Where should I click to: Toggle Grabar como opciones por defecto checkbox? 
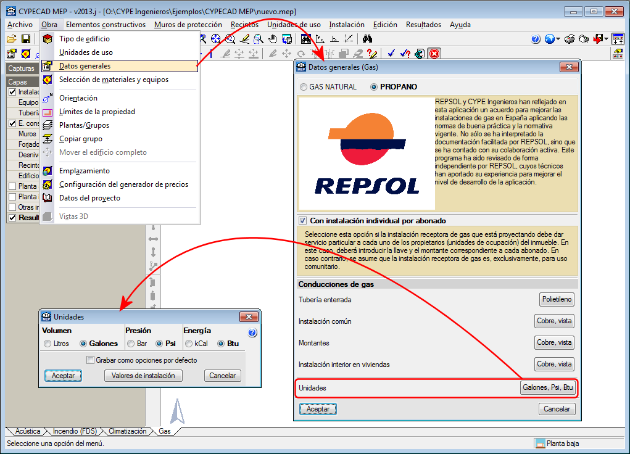point(142,360)
